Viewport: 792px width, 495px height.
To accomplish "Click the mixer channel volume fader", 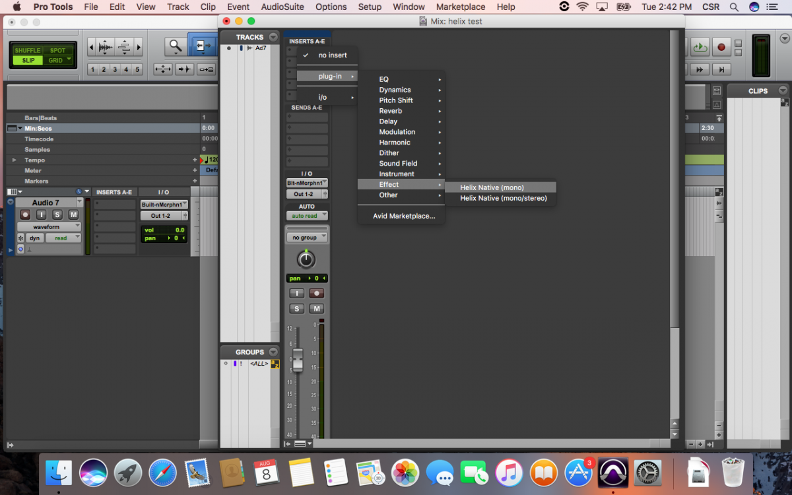I will point(298,360).
